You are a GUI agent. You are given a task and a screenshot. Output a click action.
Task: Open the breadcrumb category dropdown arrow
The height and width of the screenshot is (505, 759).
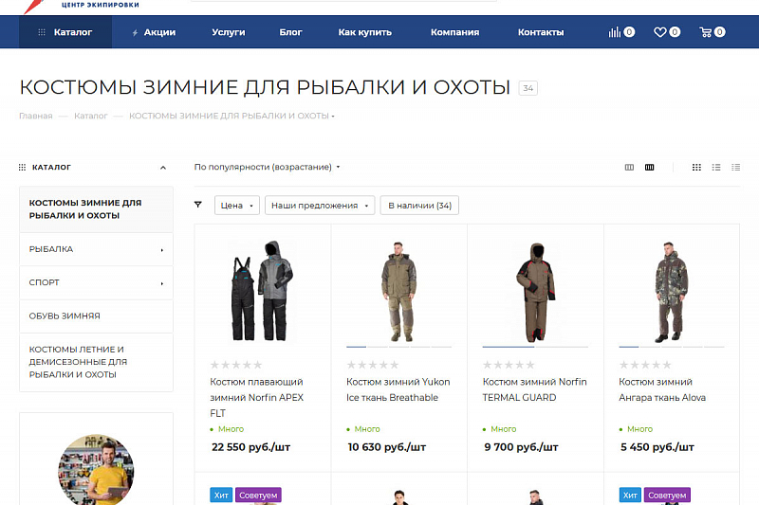tap(333, 117)
